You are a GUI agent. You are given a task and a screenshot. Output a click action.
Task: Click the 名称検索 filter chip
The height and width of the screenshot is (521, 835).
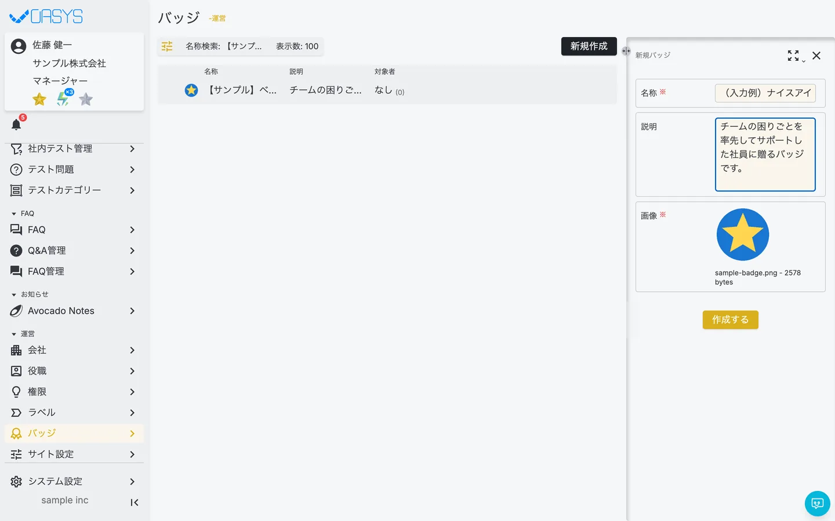pos(224,46)
